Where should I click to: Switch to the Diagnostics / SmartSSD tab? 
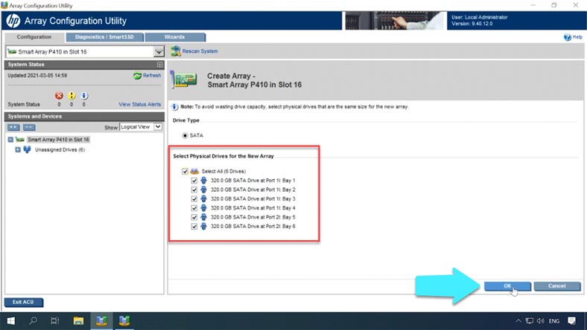click(104, 37)
